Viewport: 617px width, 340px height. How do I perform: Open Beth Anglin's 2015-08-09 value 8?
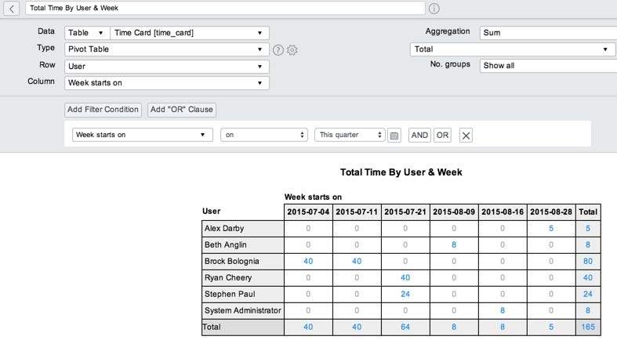(x=454, y=245)
